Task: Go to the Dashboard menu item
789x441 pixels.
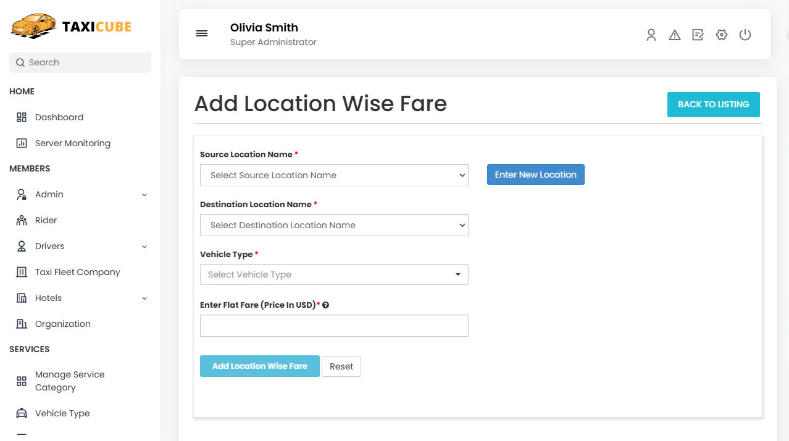Action: (x=59, y=117)
